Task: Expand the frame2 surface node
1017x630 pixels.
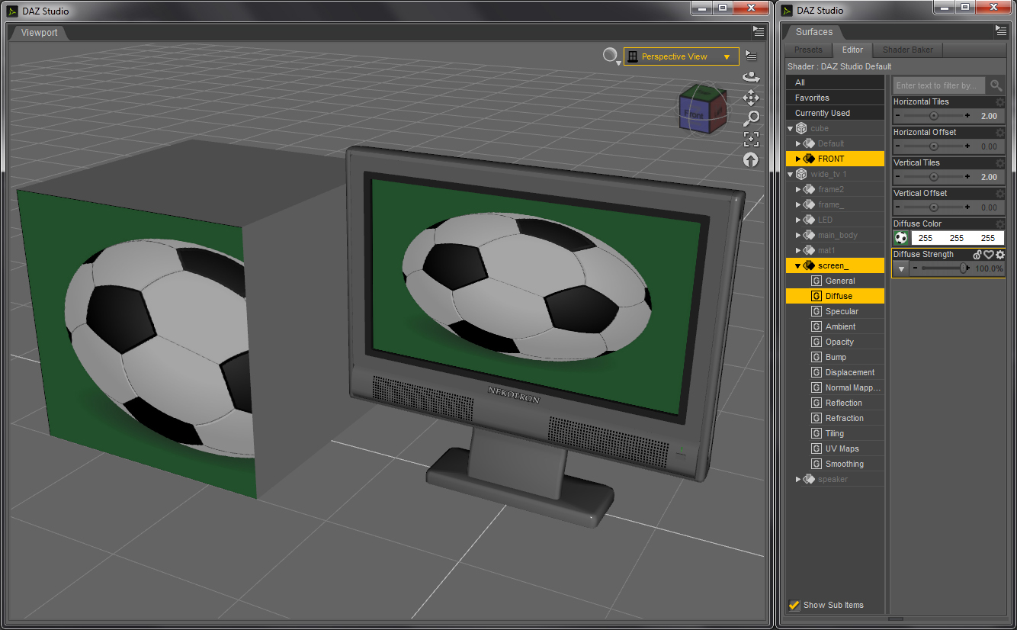Action: click(x=798, y=189)
